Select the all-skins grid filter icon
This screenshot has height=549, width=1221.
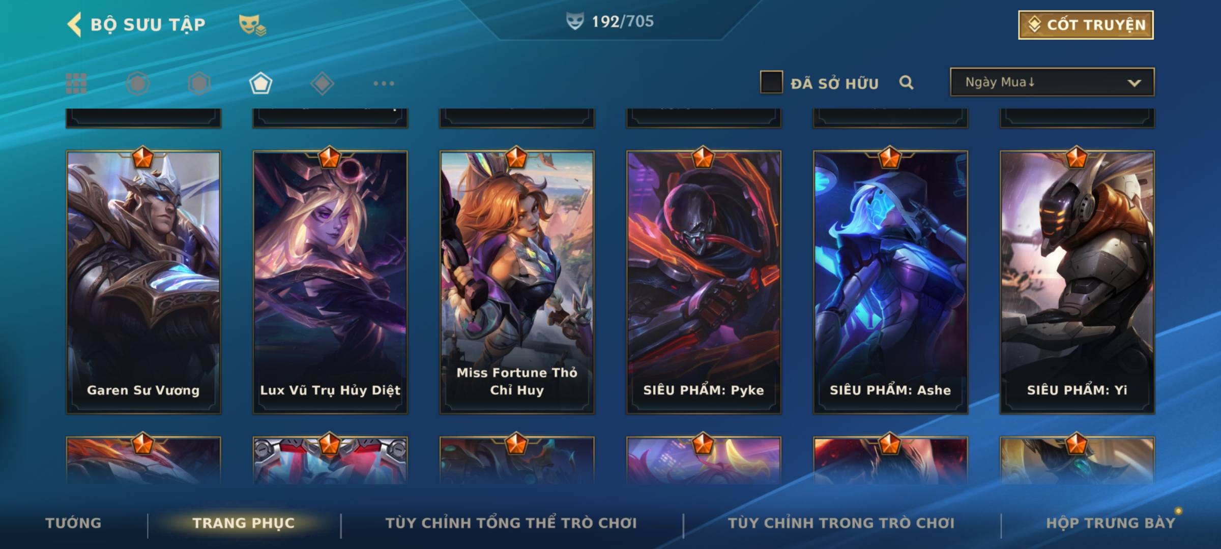coord(76,83)
